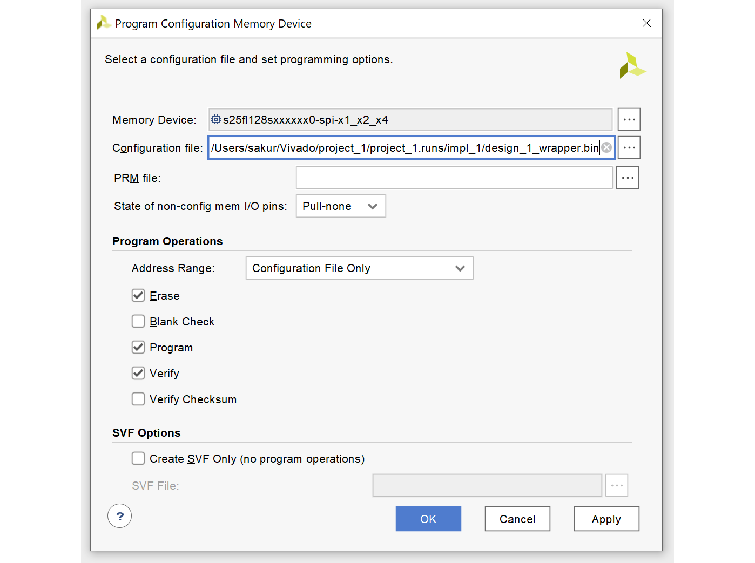Click the PRM file browse ellipsis button
The height and width of the screenshot is (563, 755).
[x=627, y=178]
